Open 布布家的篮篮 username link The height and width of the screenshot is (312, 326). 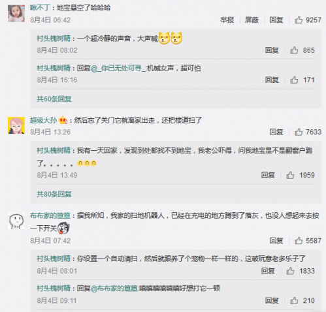pos(50,215)
